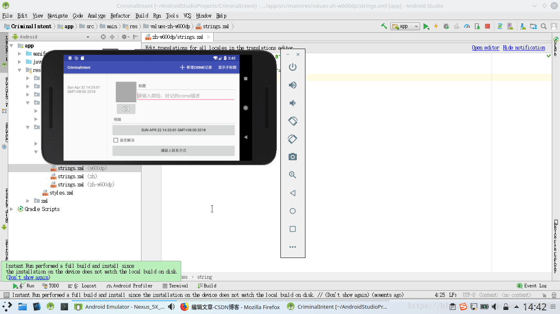Tap 显示子标题 in app toolbar
The height and width of the screenshot is (314, 560).
[227, 67]
